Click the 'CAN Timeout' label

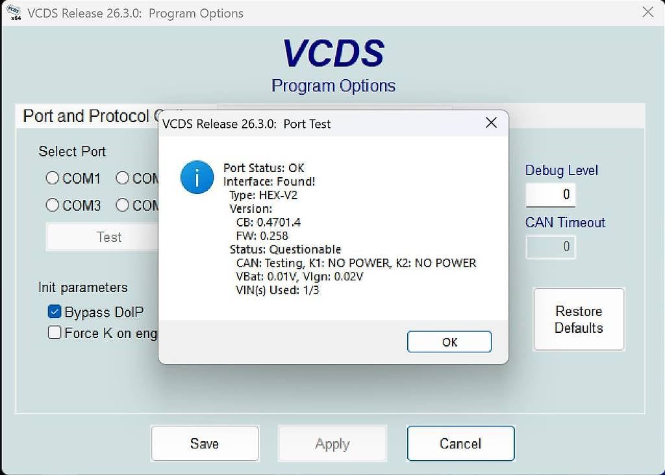[566, 223]
